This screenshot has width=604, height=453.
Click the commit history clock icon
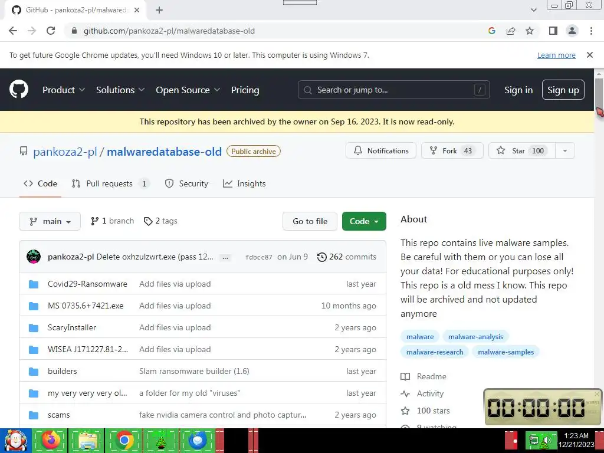coord(321,257)
